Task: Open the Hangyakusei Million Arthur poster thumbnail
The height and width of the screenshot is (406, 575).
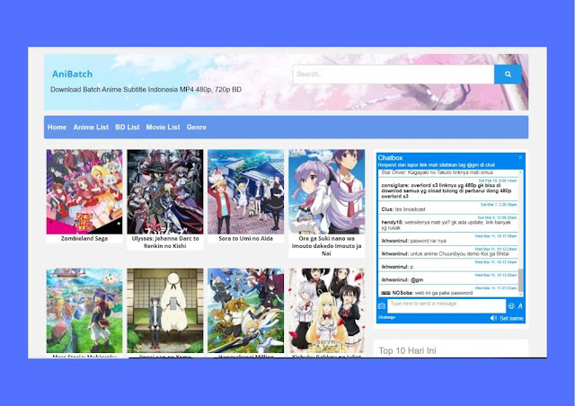Action: coord(245,311)
